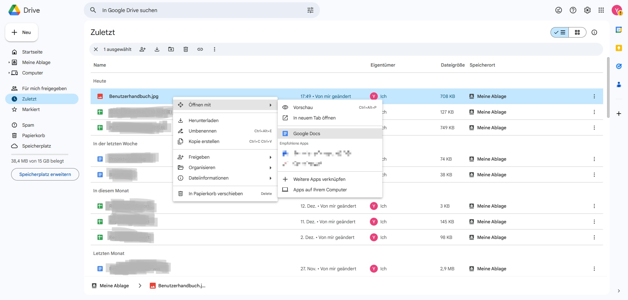Go to Startseite
The height and width of the screenshot is (300, 628).
tap(42, 52)
